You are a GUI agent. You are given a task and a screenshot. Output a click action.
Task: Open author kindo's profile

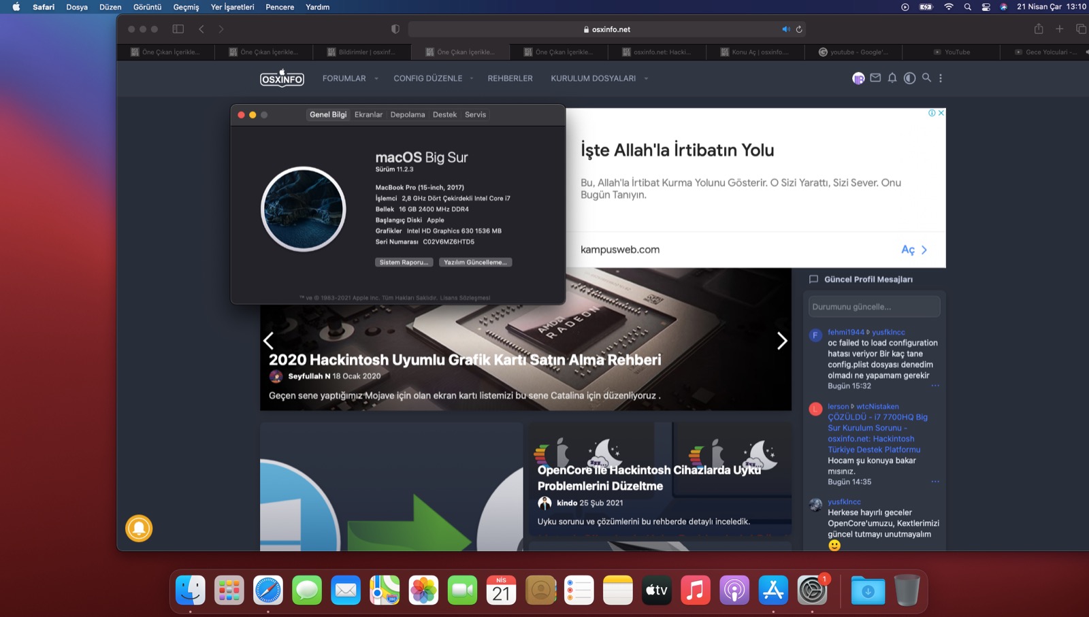567,503
